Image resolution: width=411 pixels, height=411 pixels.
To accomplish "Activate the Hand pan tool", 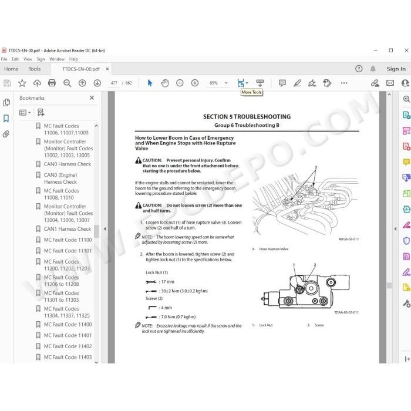I will pyautogui.click(x=165, y=83).
